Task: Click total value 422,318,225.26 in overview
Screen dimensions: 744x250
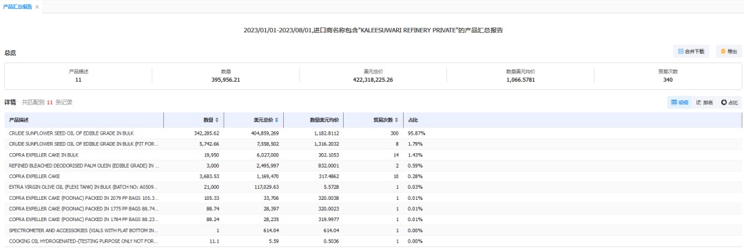Action: (x=373, y=80)
